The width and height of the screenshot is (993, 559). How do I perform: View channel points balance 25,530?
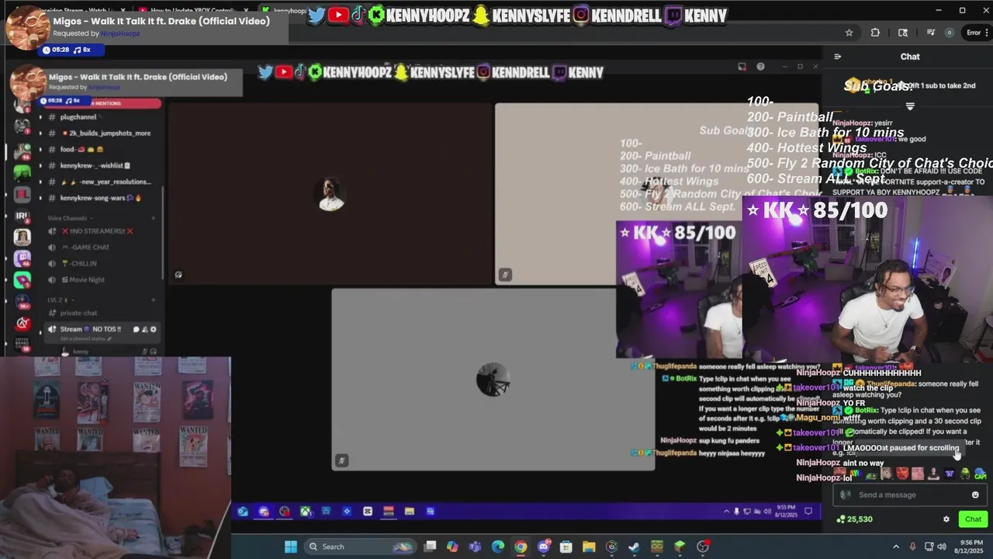click(x=855, y=519)
